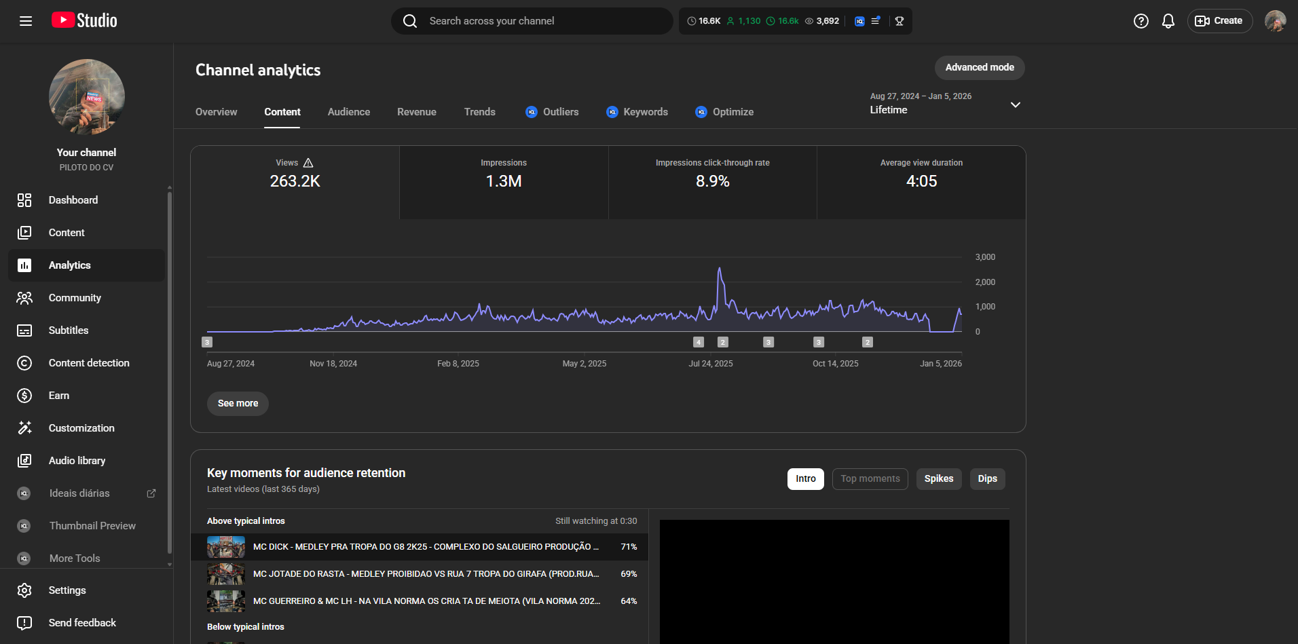Open the Create menu button
Screen dimensions: 1298x644
[1219, 21]
